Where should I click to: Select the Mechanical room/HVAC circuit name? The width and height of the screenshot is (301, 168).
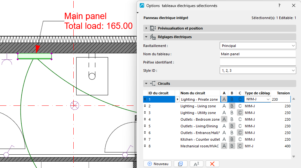coord(200,146)
